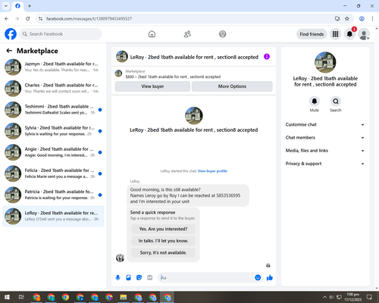Select the LeRoy conversation in list
This screenshot has width=379, height=303.
click(53, 216)
